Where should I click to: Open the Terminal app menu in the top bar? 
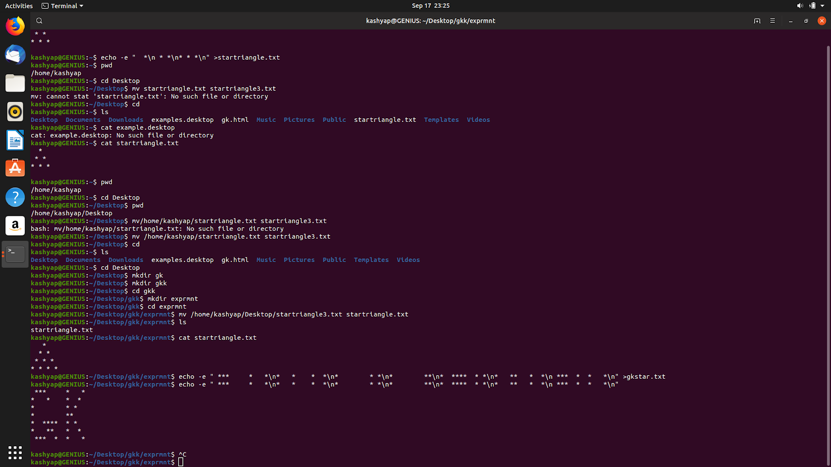pos(62,6)
